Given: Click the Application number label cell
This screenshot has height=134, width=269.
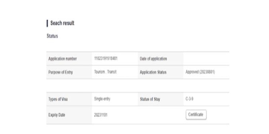Looking at the screenshot, I should (63, 59).
